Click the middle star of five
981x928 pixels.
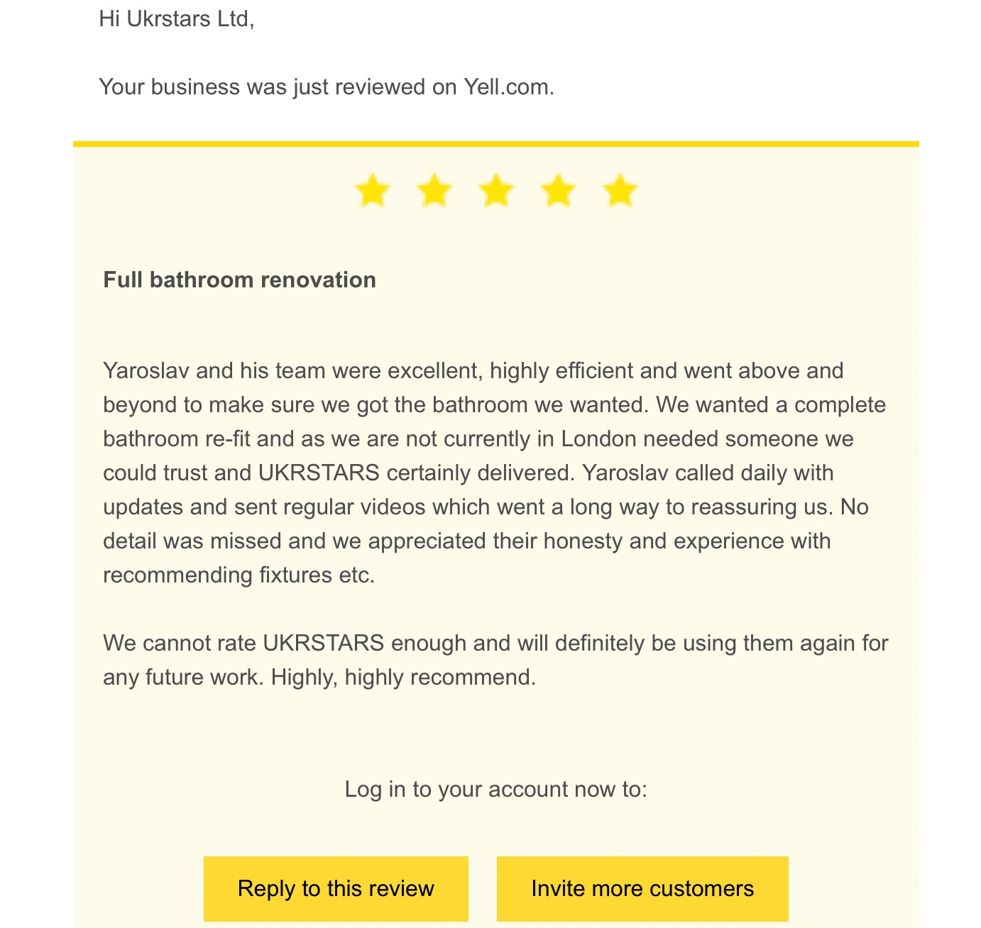(496, 192)
